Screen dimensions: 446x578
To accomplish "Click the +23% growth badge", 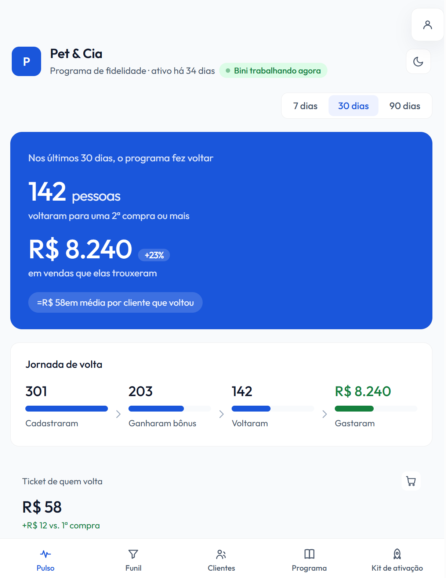I will pyautogui.click(x=154, y=255).
